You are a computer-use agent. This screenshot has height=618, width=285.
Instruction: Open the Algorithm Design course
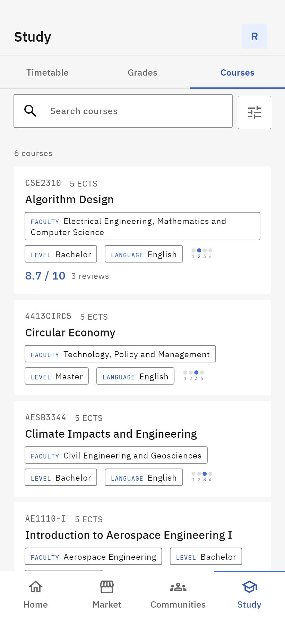coord(69,199)
